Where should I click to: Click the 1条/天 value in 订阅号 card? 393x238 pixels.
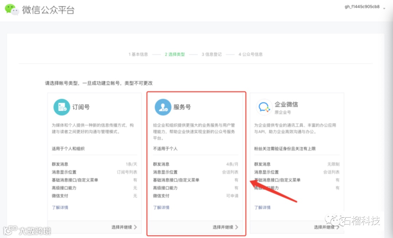point(131,164)
